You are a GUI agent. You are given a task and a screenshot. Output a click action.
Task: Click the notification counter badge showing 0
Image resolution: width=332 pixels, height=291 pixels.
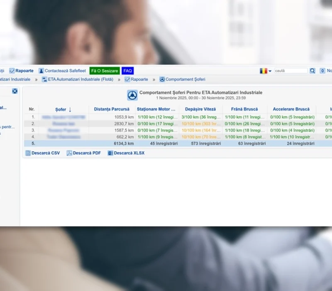[322, 71]
